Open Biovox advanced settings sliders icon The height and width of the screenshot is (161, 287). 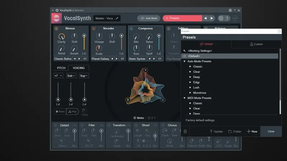pos(85,59)
